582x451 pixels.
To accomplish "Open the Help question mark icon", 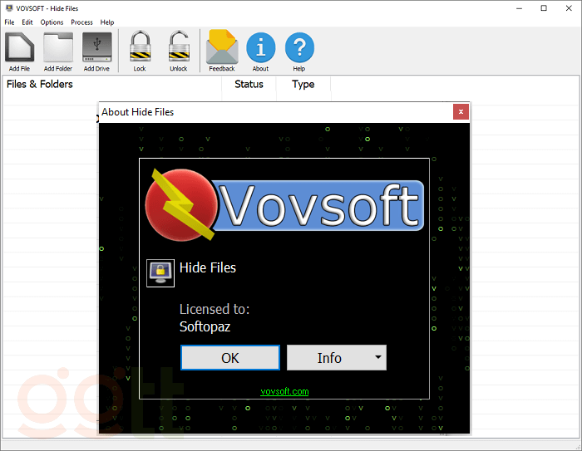I will [299, 50].
